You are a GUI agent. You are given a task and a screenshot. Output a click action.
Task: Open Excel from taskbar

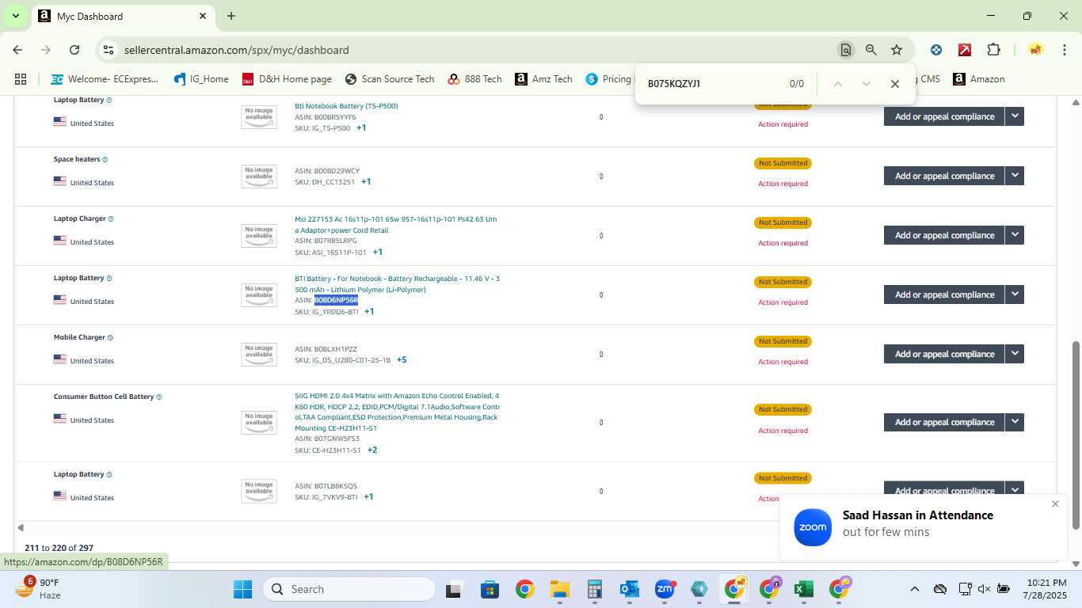click(x=804, y=589)
